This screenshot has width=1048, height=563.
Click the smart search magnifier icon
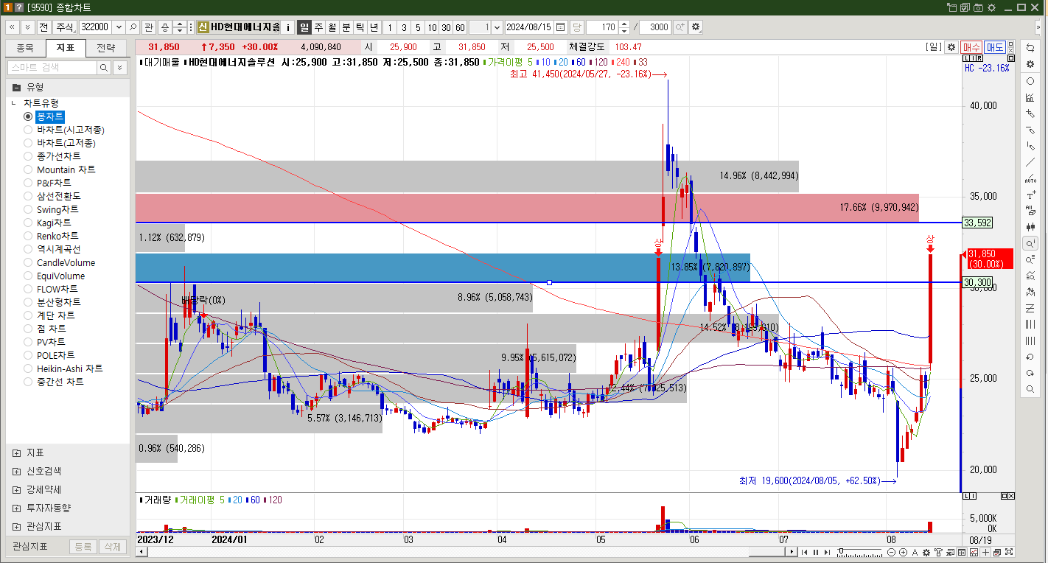(x=104, y=67)
